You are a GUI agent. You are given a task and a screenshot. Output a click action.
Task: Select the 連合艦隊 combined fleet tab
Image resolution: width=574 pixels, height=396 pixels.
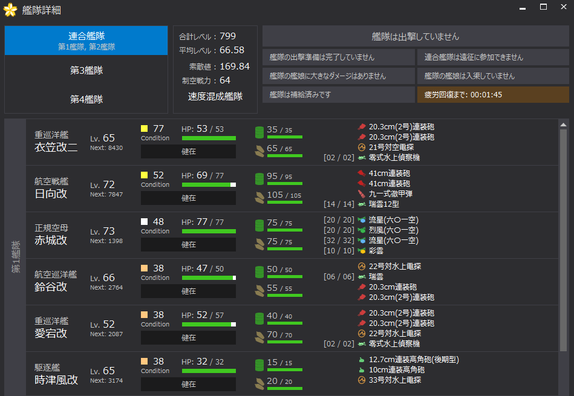86,41
